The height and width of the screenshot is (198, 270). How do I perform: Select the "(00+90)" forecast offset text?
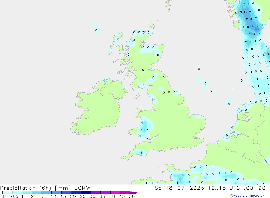tap(256, 188)
